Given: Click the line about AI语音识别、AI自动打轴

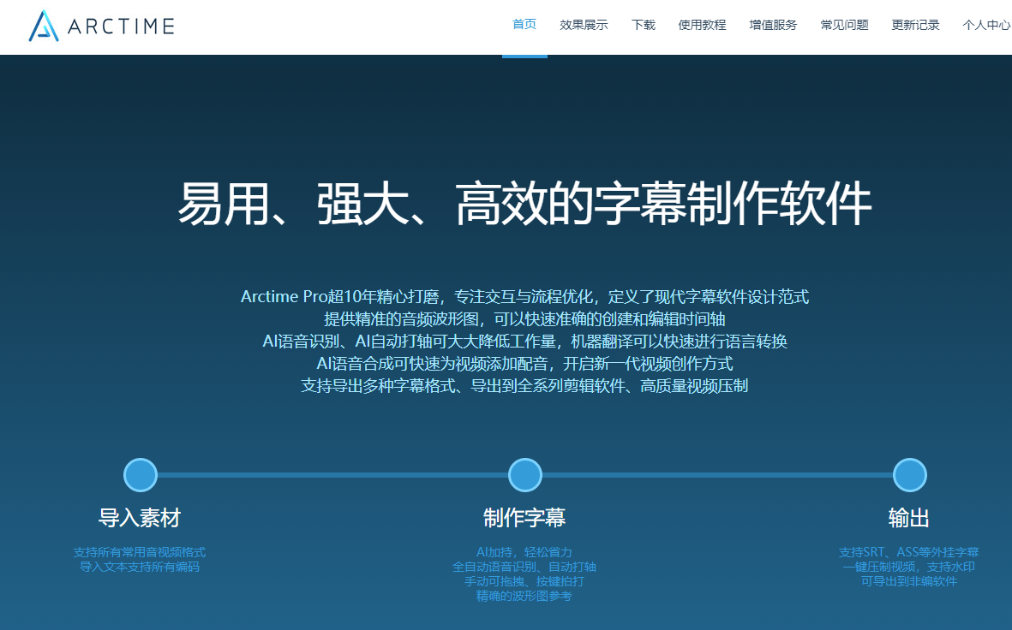Looking at the screenshot, I should pos(524,342).
